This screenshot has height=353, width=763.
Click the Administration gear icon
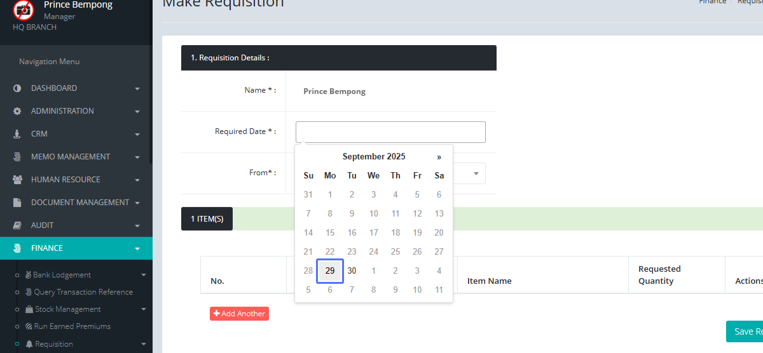[17, 111]
